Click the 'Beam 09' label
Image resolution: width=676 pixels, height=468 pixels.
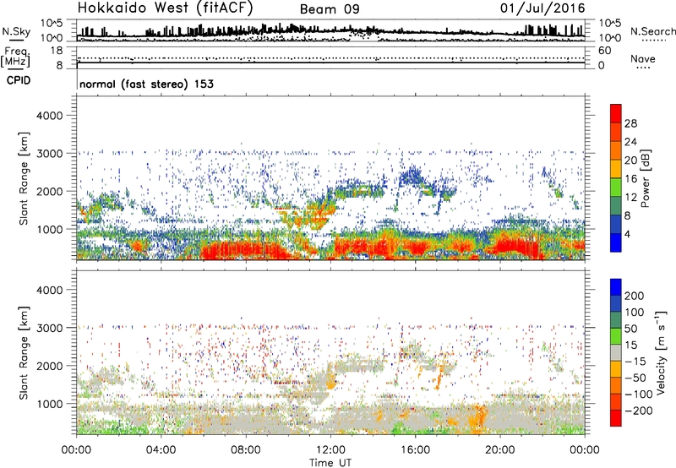click(330, 9)
